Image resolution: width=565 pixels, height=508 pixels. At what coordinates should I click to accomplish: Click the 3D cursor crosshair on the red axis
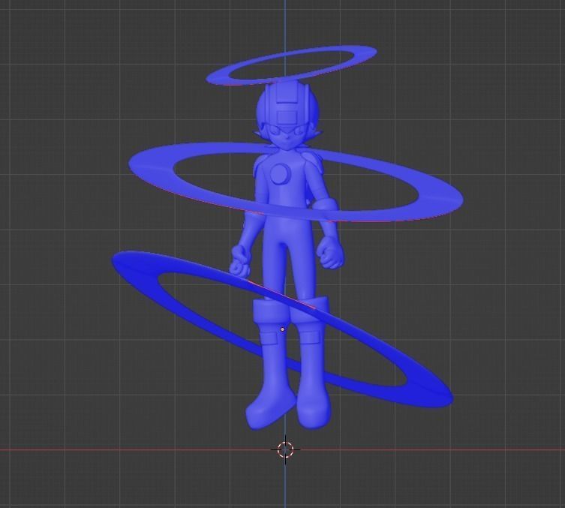coord(285,449)
